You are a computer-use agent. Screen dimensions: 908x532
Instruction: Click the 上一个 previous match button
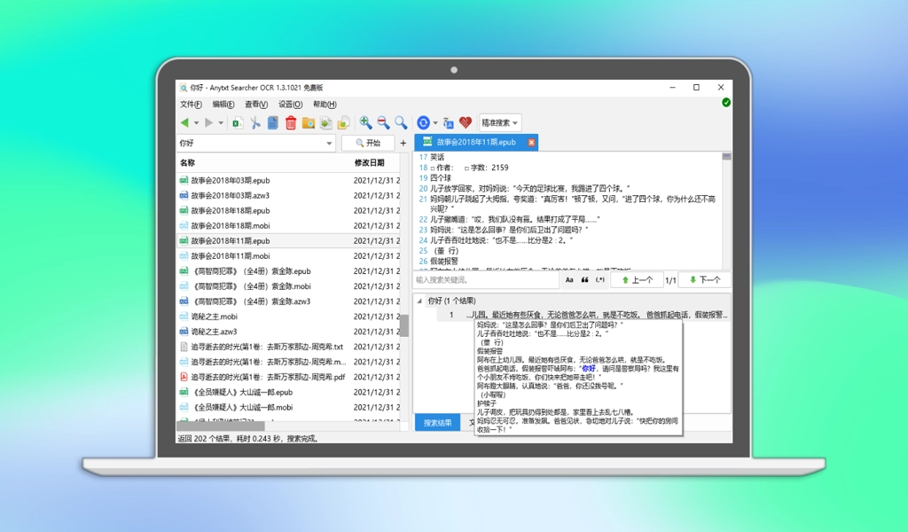(x=637, y=280)
